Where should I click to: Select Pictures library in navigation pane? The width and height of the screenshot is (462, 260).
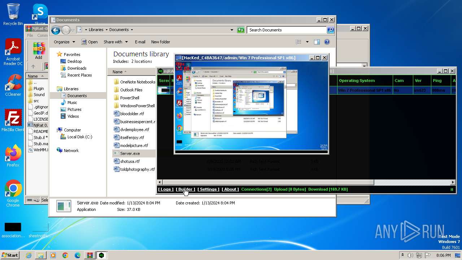[74, 109]
